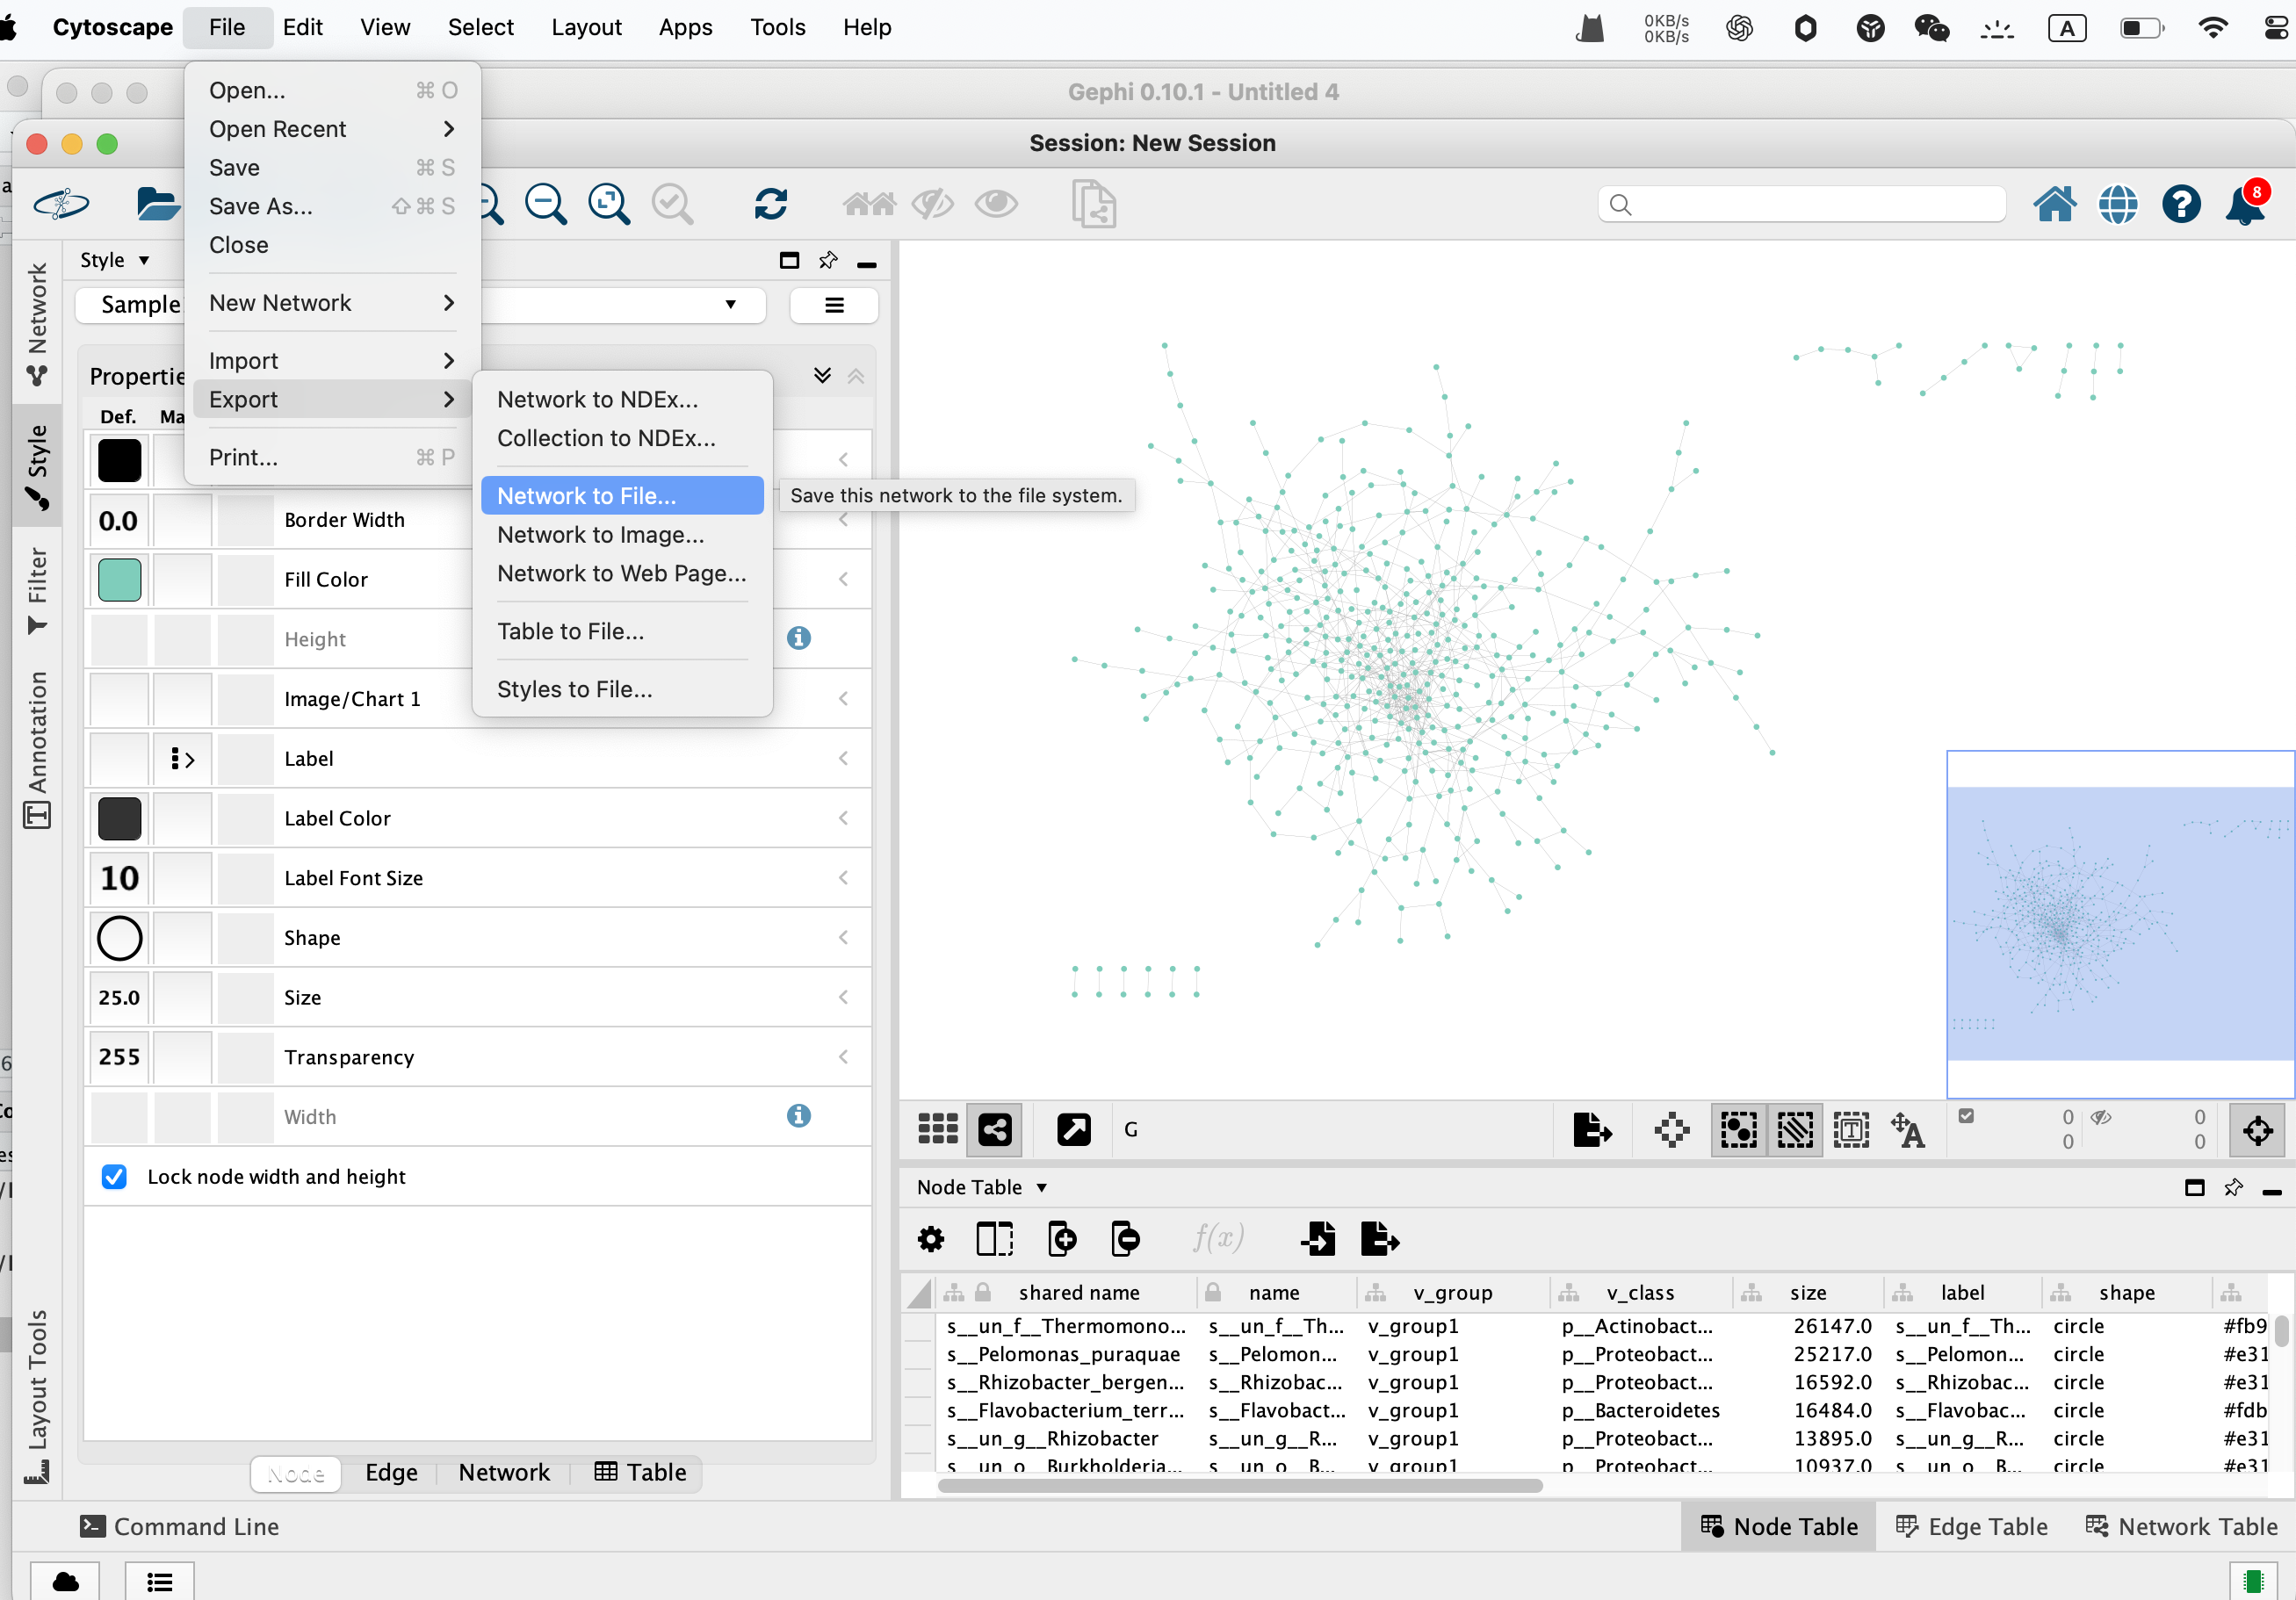Choose Table to File... menu item
The width and height of the screenshot is (2296, 1600).
(622, 631)
